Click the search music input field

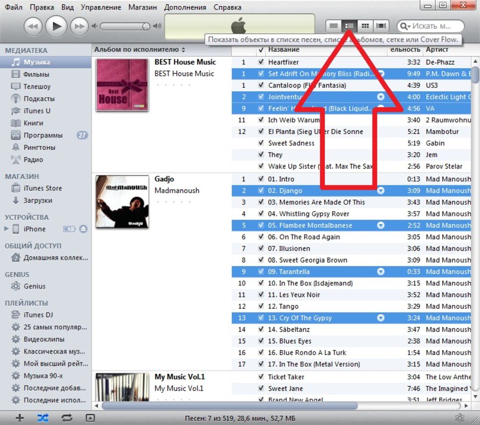(431, 26)
